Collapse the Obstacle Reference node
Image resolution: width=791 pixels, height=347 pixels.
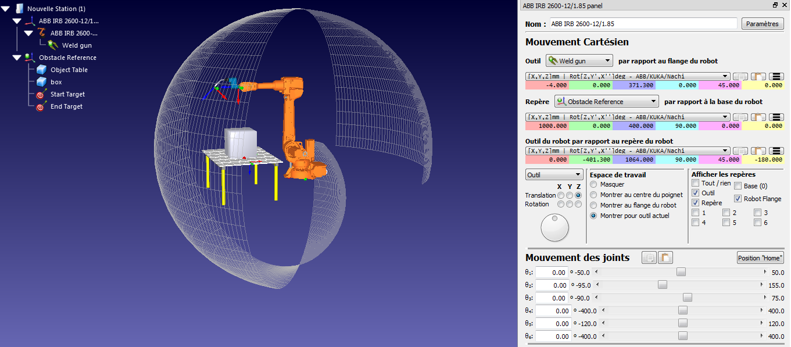click(x=17, y=58)
